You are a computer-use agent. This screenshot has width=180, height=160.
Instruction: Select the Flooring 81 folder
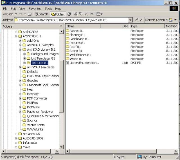coord(76,35)
